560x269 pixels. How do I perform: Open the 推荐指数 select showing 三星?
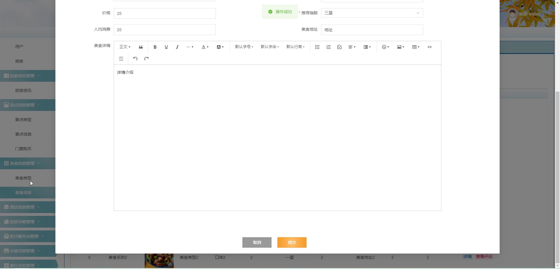372,13
